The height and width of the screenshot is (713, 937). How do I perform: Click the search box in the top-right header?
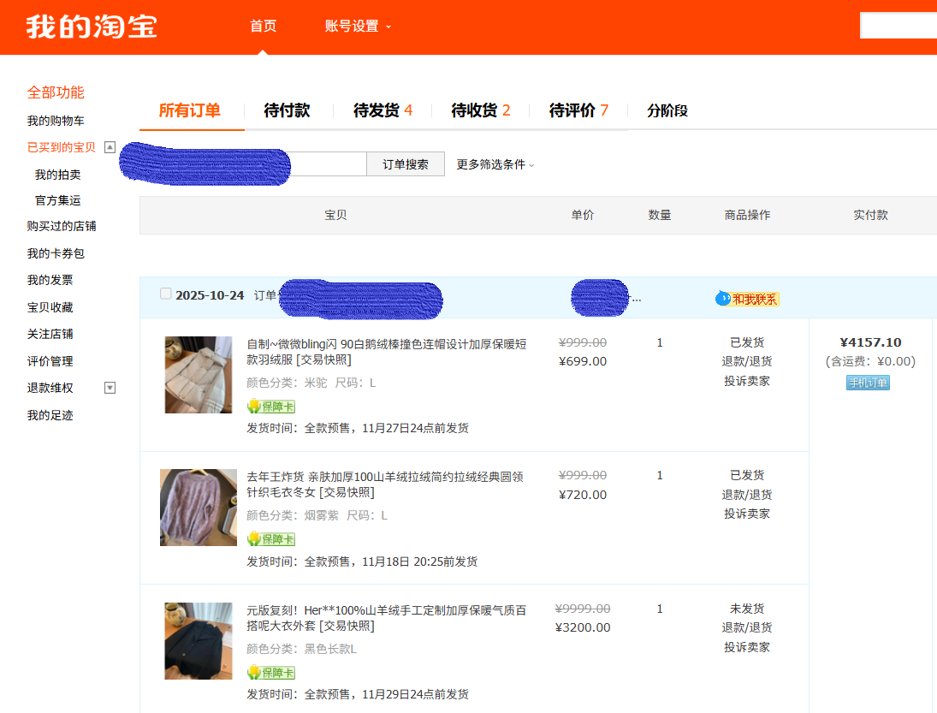point(898,26)
